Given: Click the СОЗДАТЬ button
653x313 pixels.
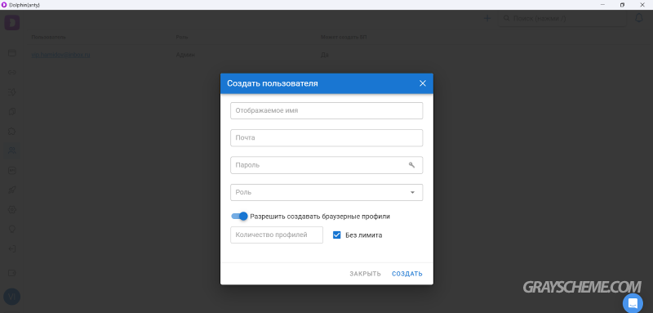Looking at the screenshot, I should point(406,274).
